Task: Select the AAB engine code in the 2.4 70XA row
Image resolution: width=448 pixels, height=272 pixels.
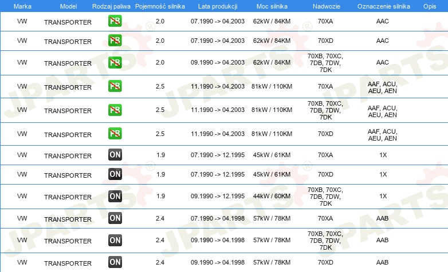Action: [382, 218]
